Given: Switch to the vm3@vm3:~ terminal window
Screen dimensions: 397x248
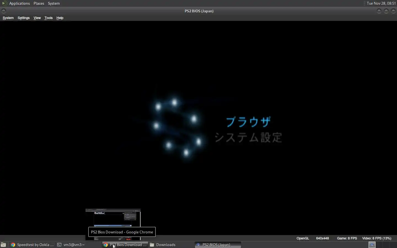Looking at the screenshot, I should (79, 245).
